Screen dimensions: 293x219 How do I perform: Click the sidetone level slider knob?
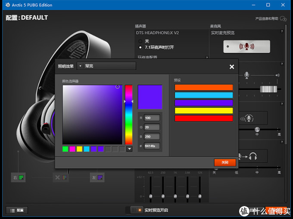(x=257, y=129)
